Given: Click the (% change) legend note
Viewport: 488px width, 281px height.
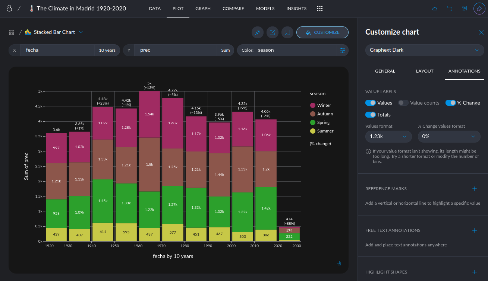Looking at the screenshot, I should click(320, 144).
